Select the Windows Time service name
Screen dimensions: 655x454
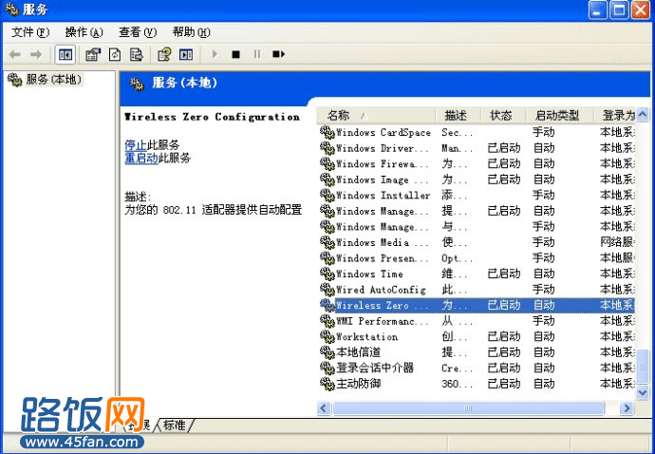coord(369,274)
